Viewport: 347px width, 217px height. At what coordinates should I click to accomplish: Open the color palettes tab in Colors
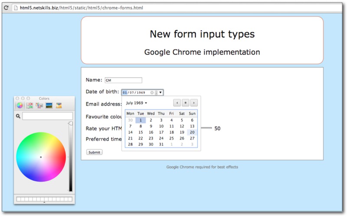[x=39, y=105]
